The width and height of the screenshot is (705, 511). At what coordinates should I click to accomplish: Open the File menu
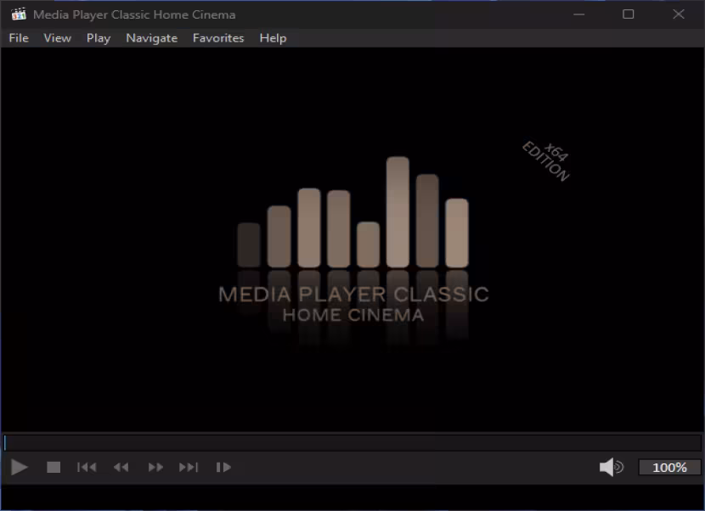pos(19,38)
